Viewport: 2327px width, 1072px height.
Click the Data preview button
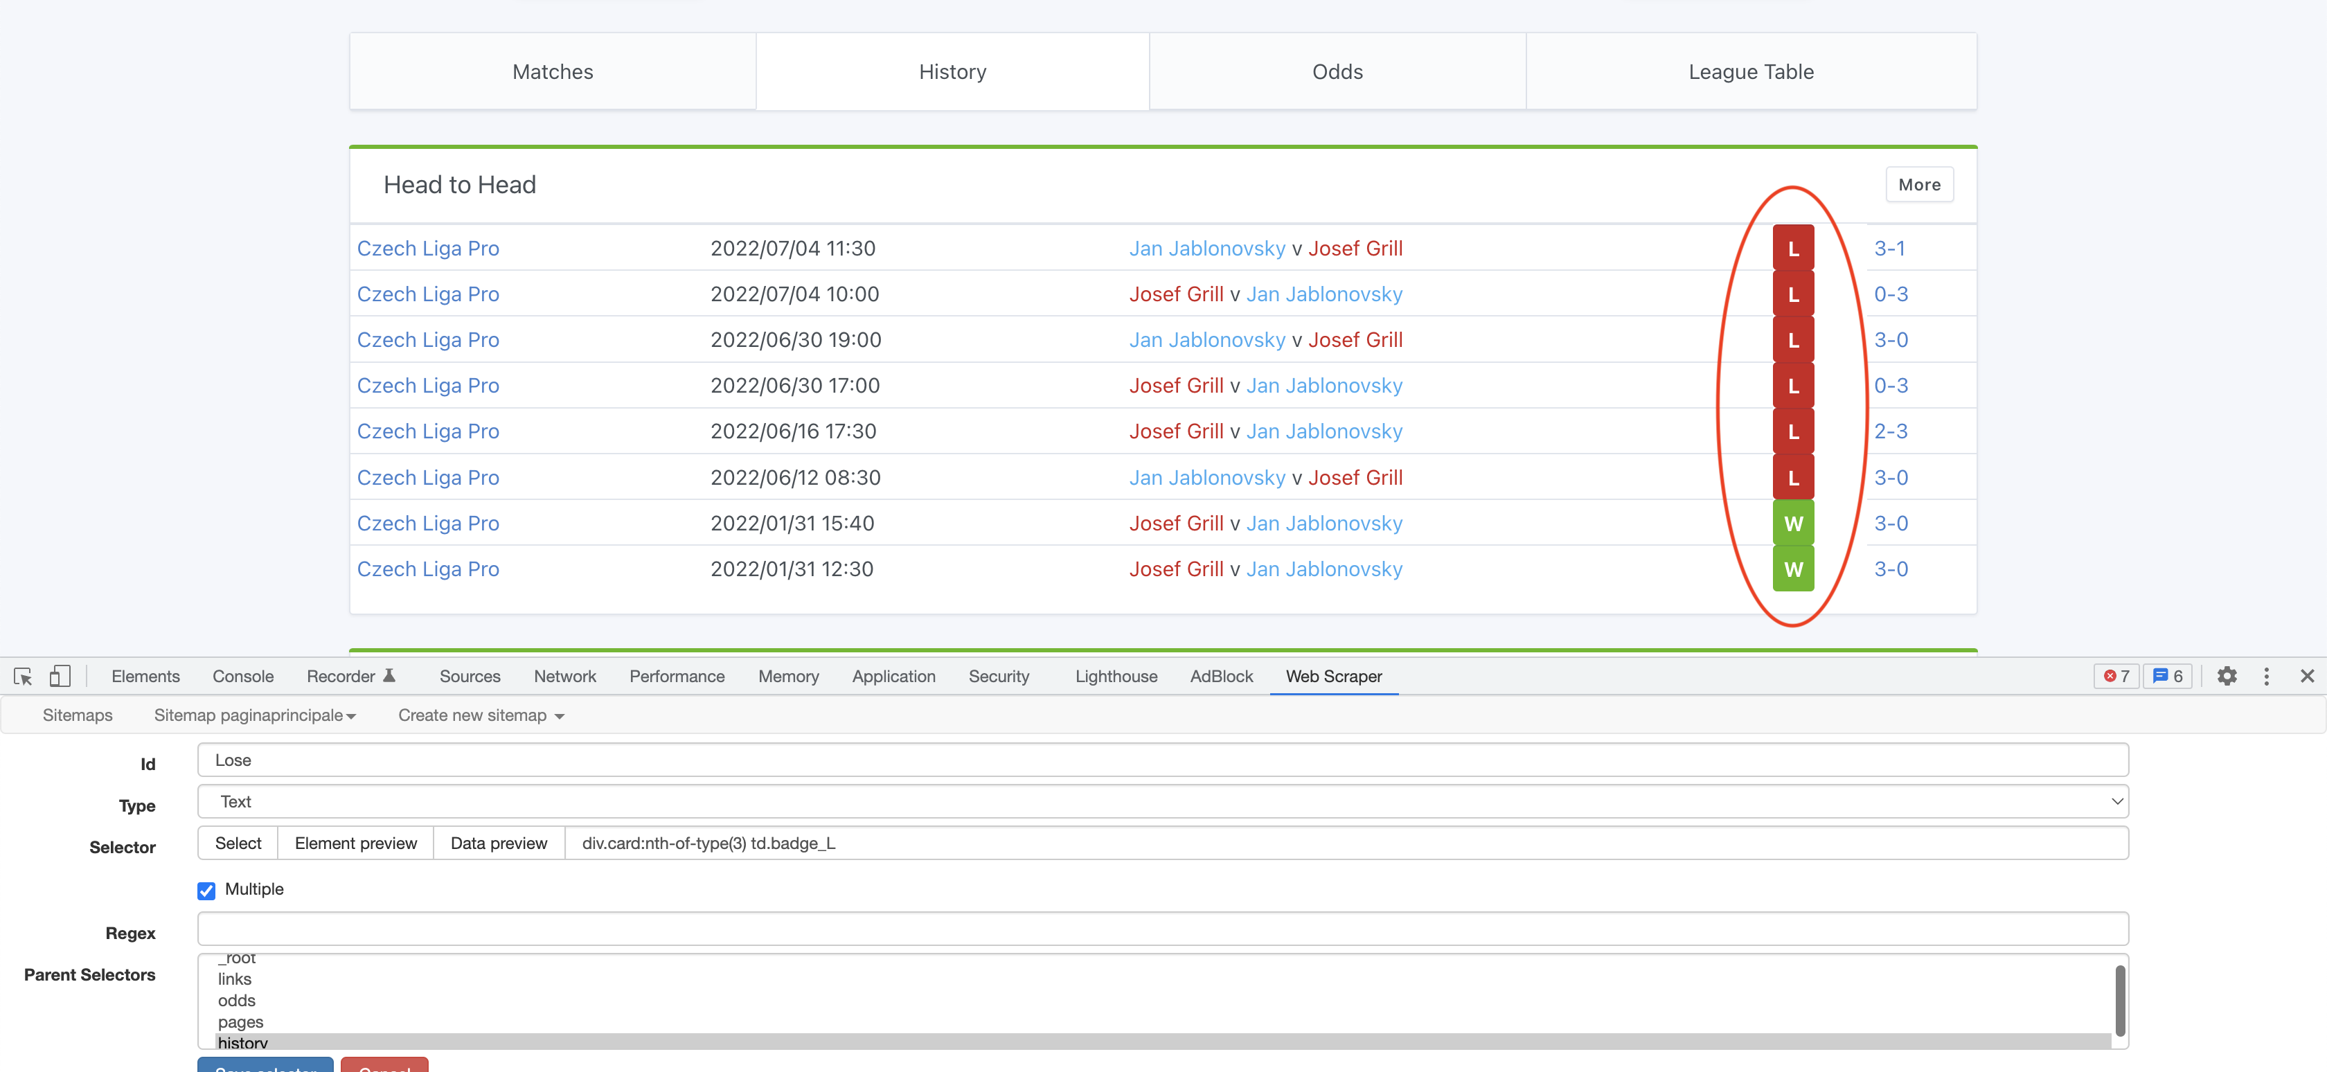click(499, 843)
